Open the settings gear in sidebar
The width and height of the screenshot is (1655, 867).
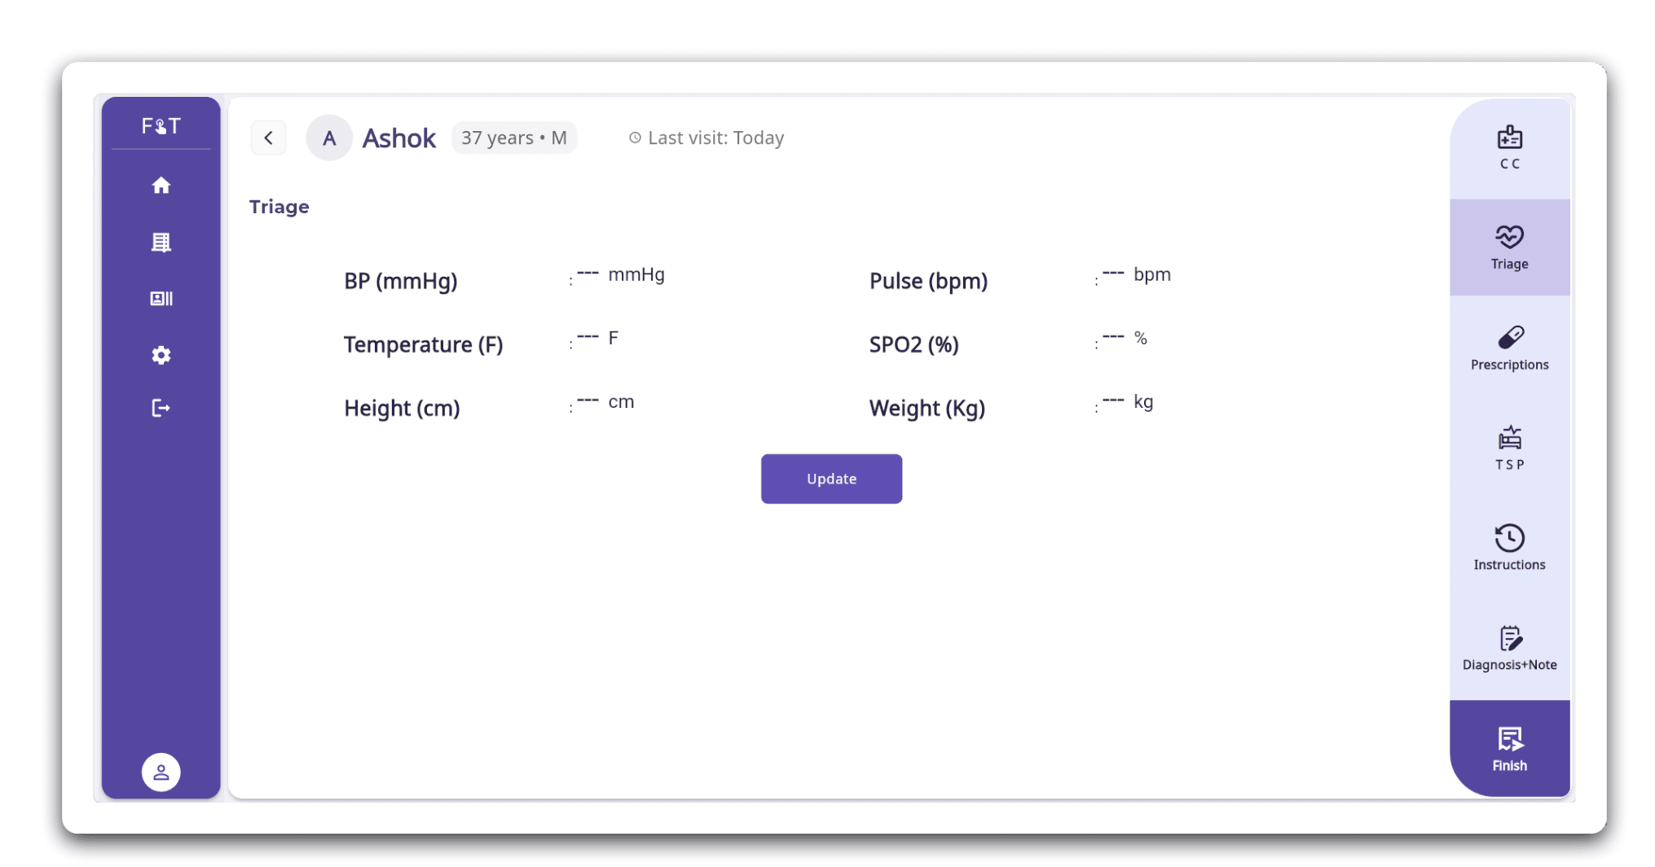pyautogui.click(x=161, y=355)
